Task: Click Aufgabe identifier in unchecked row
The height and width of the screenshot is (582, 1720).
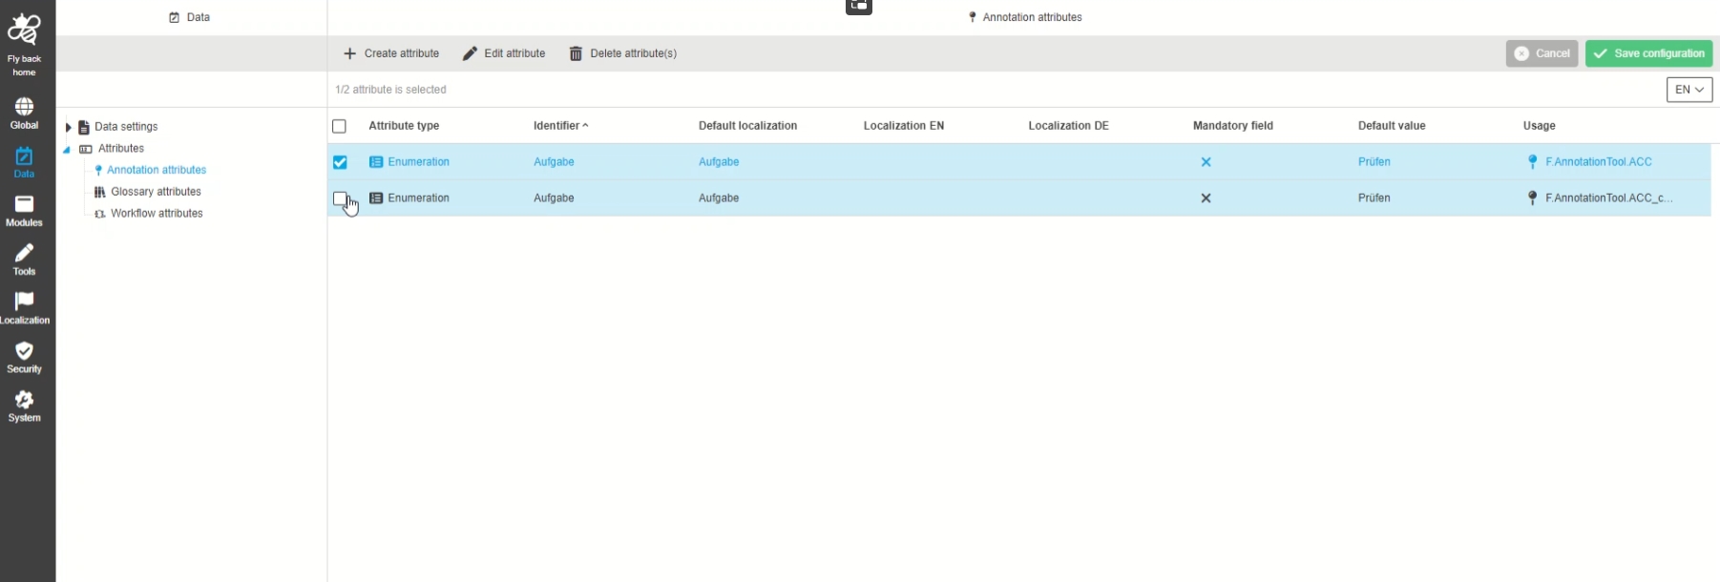Action: pyautogui.click(x=554, y=198)
